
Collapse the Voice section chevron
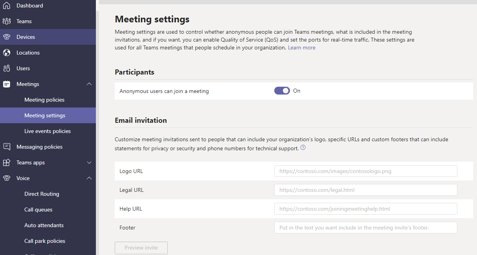coord(89,178)
